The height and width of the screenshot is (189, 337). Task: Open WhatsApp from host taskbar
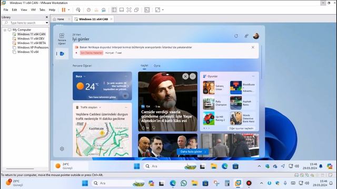184,183
